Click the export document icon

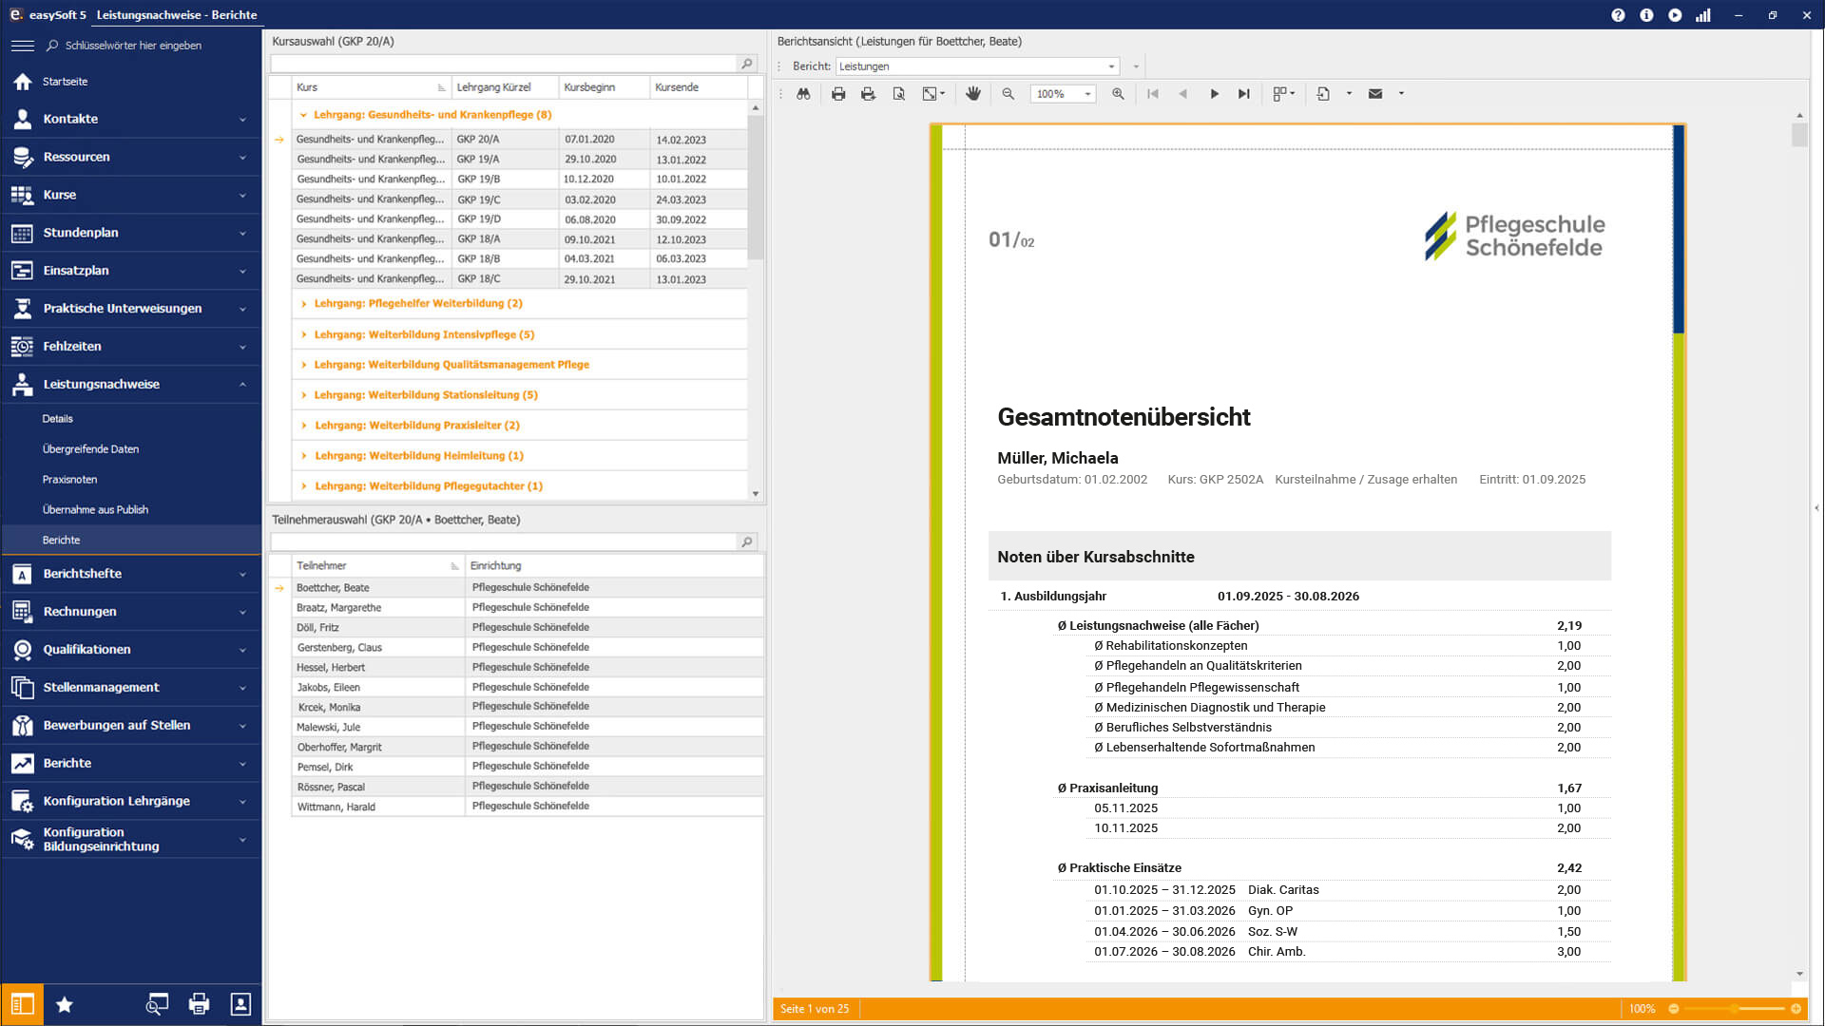1323,94
